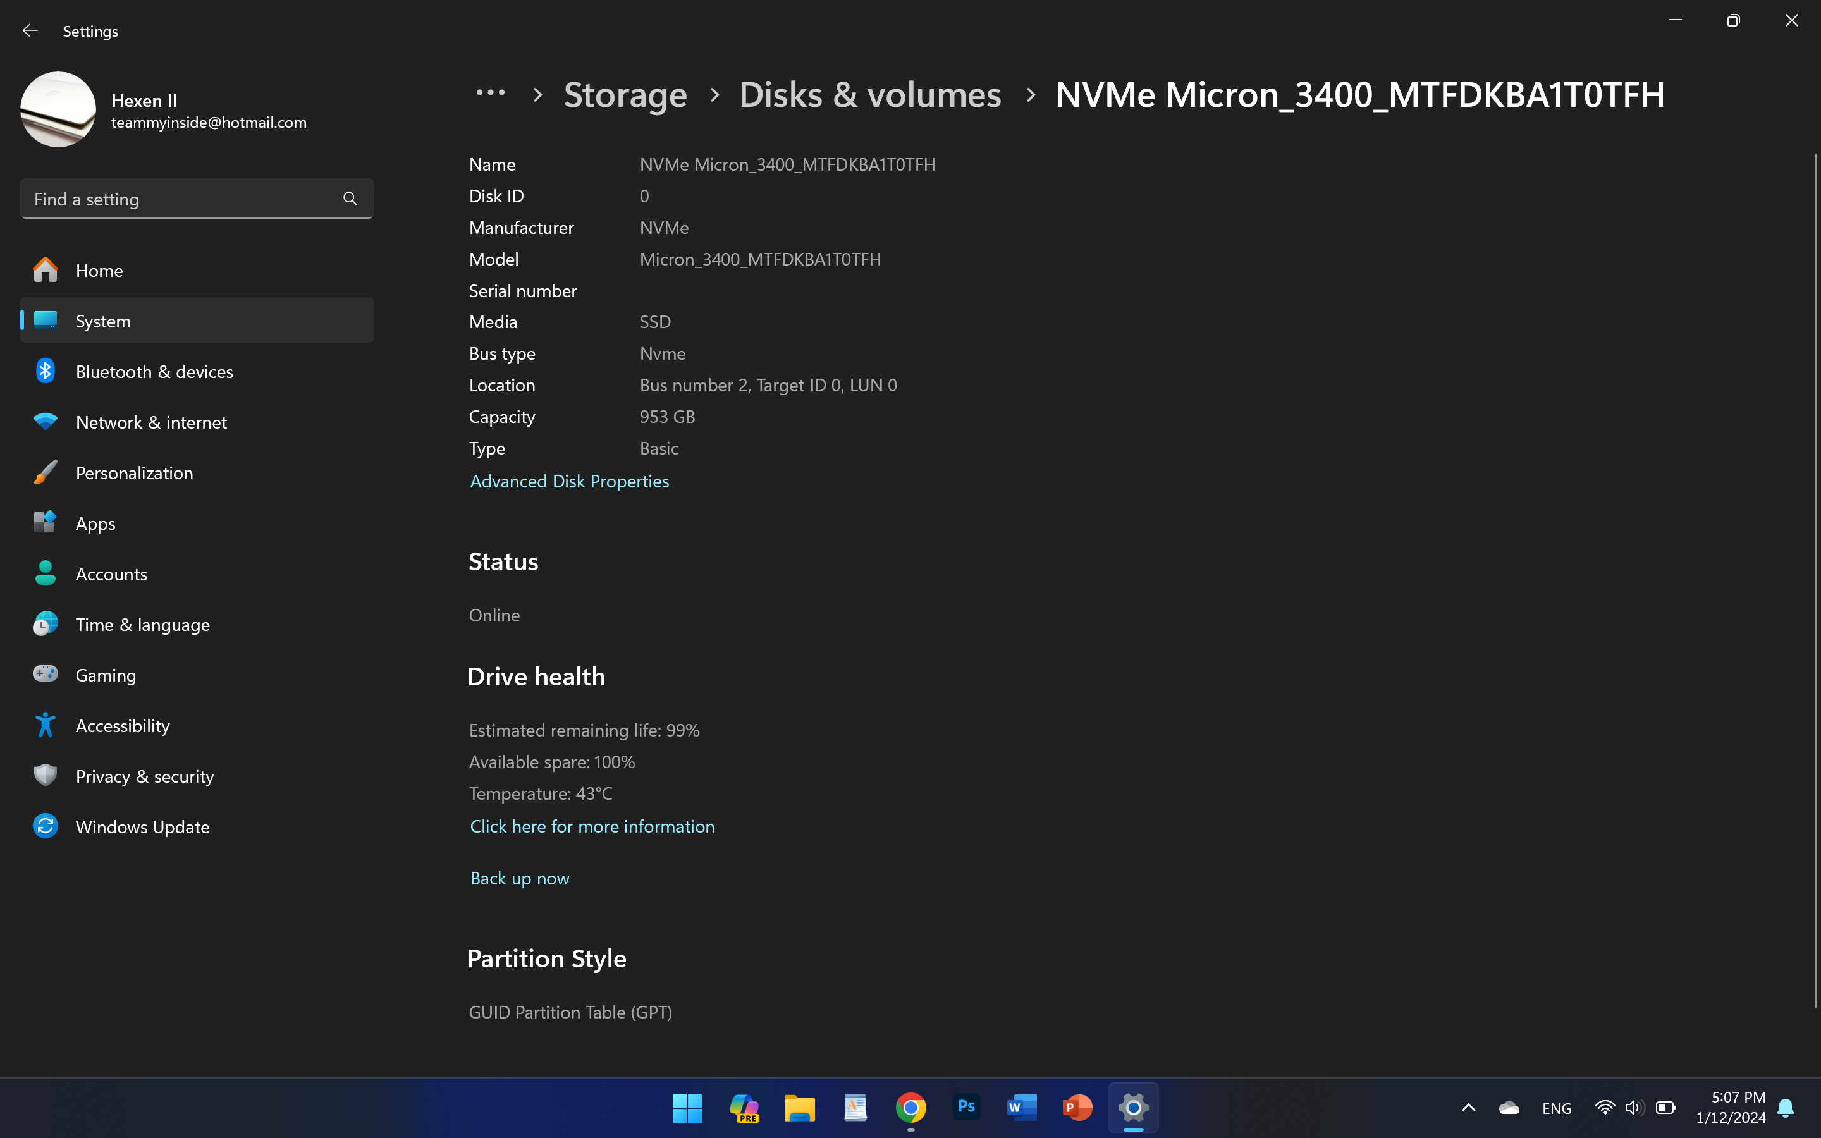Viewport: 1821px width, 1138px height.
Task: Open the clock and date flyout
Action: click(1731, 1108)
